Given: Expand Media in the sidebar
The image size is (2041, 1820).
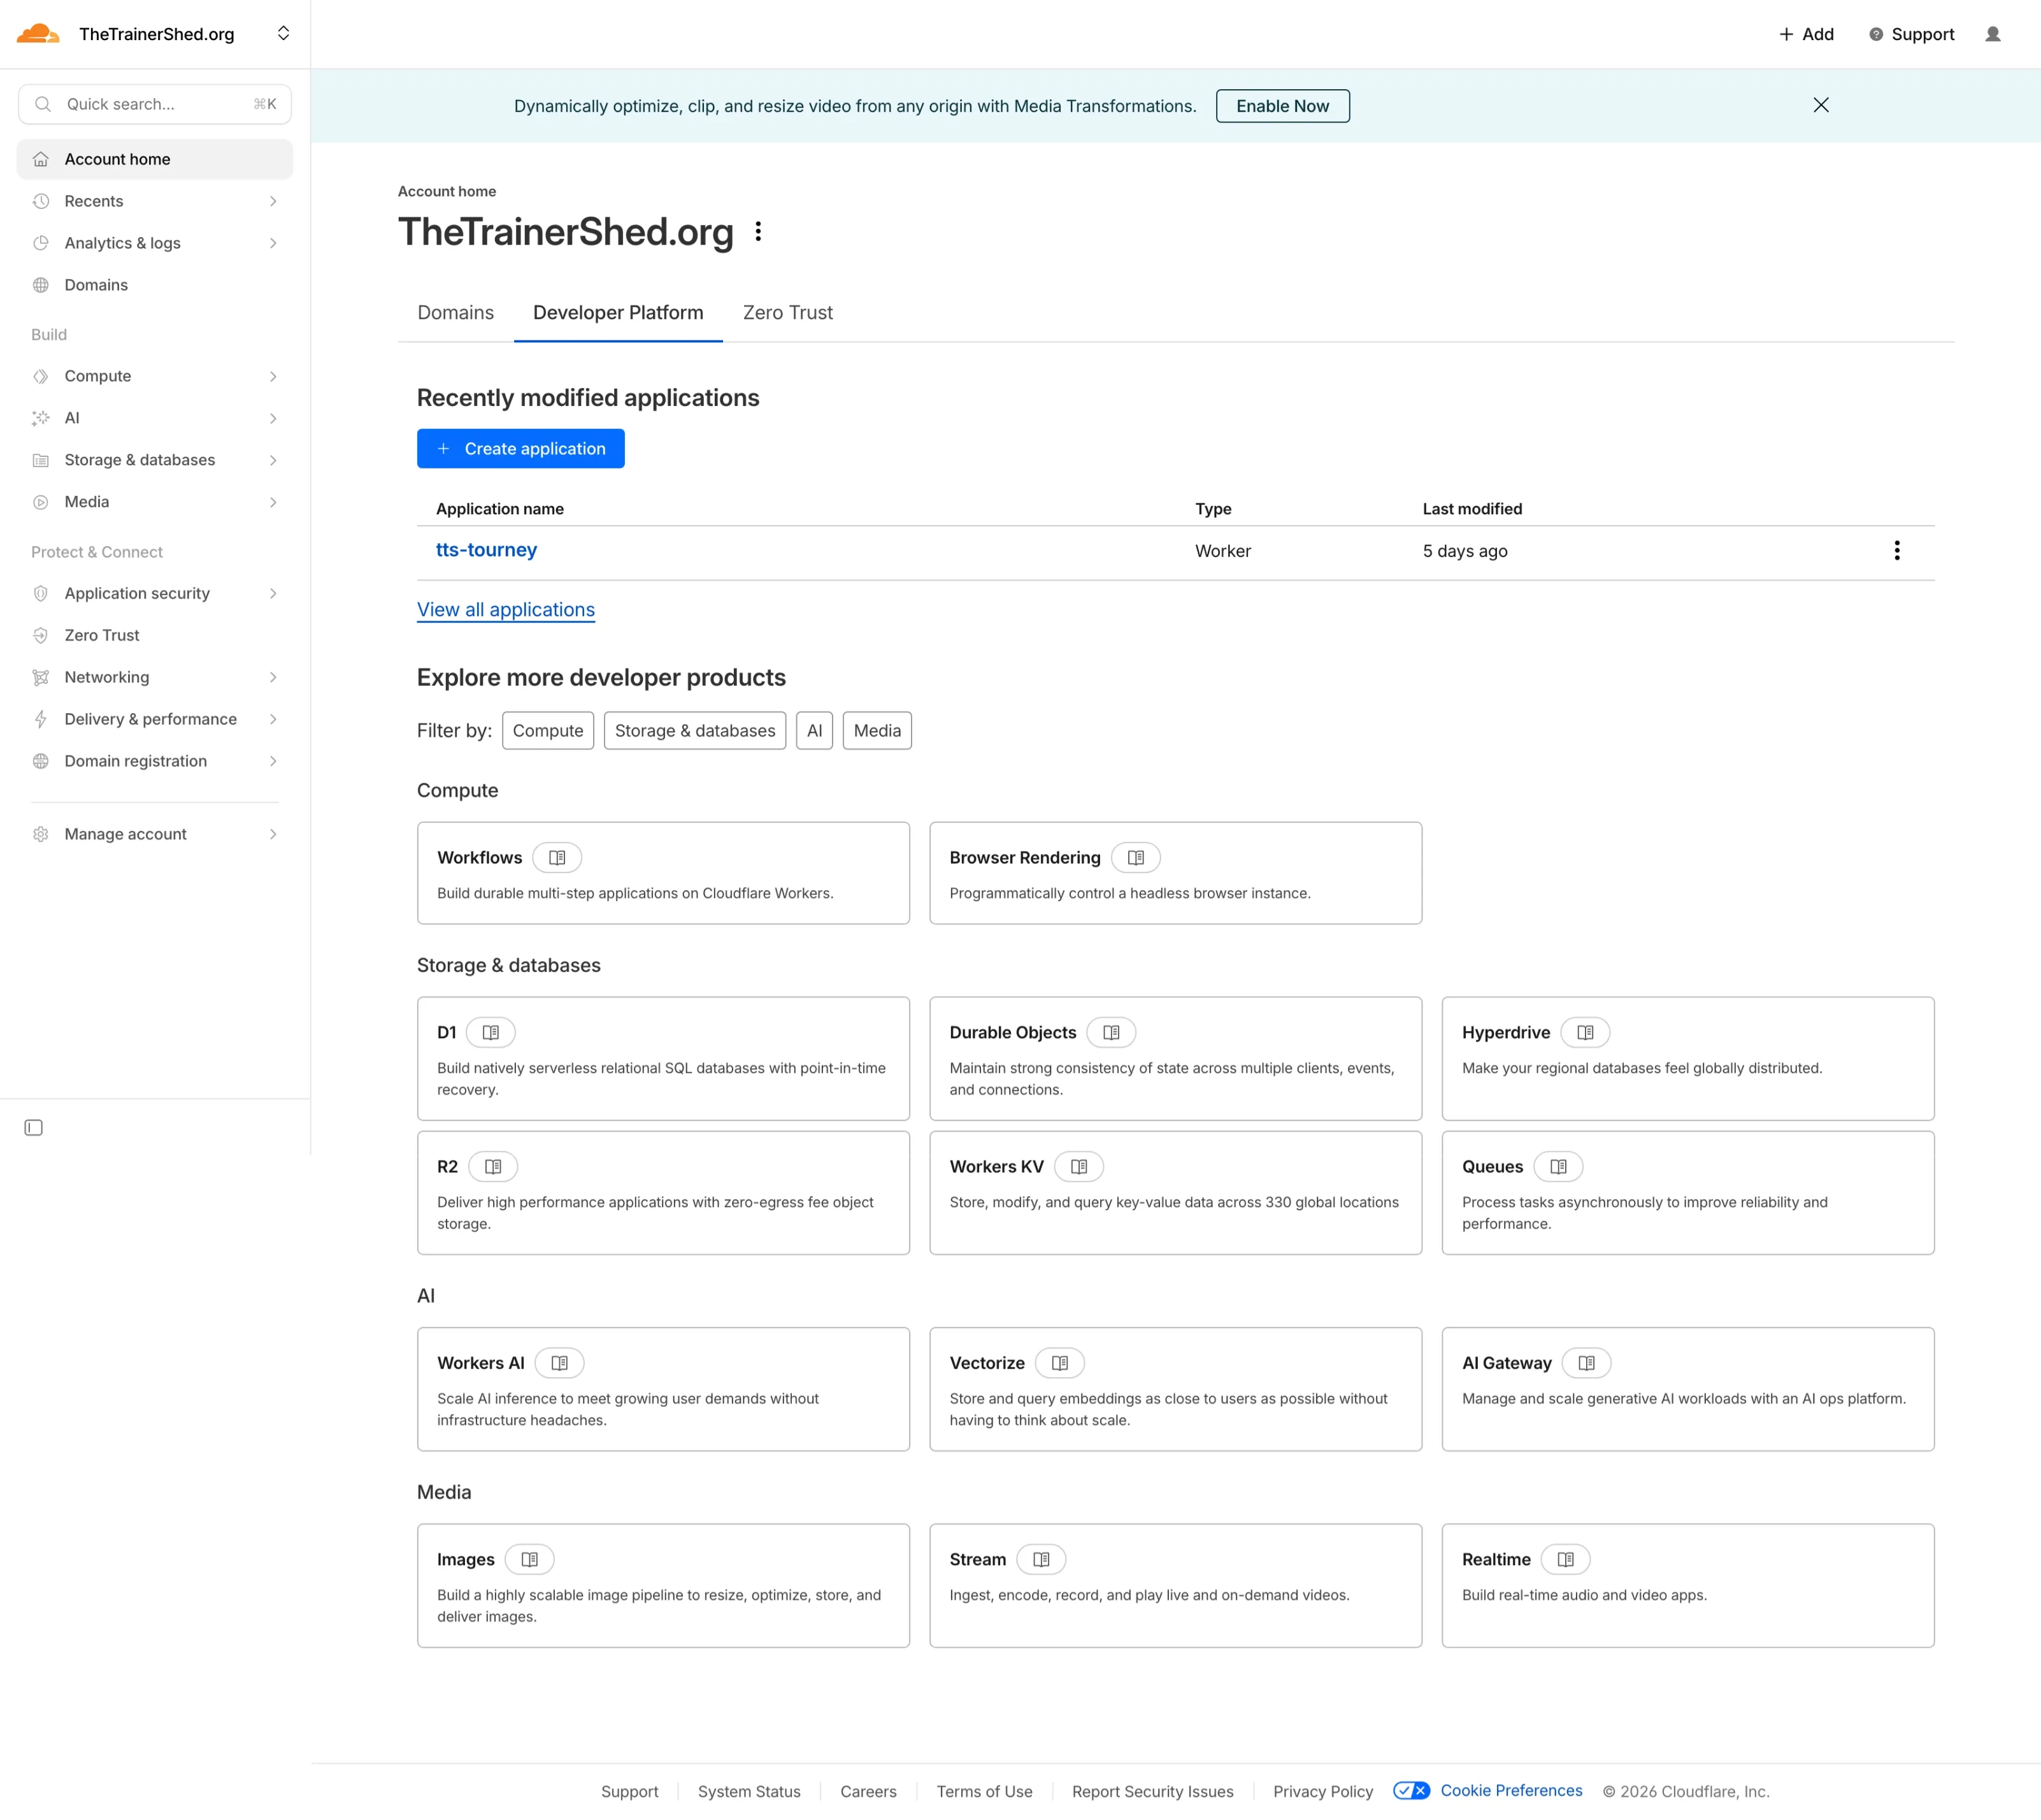Looking at the screenshot, I should [x=155, y=502].
